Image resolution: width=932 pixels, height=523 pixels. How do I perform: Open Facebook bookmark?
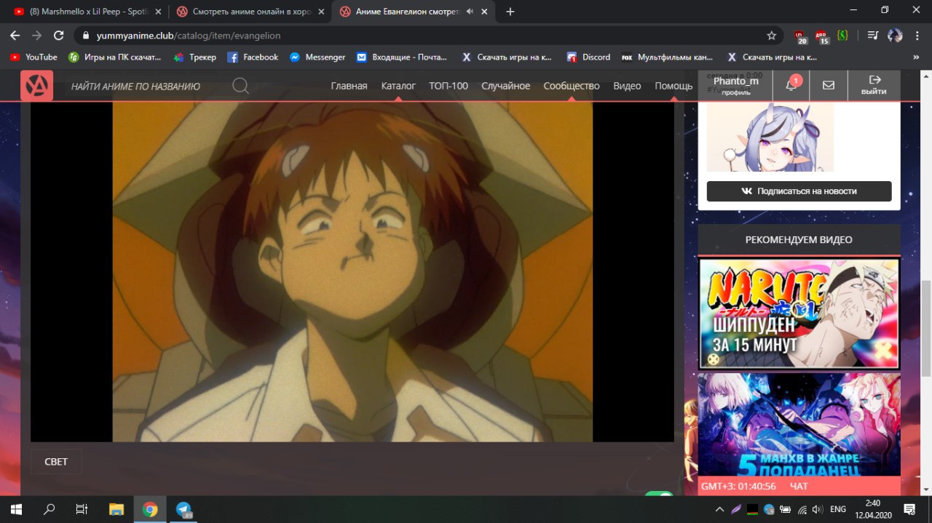point(253,57)
